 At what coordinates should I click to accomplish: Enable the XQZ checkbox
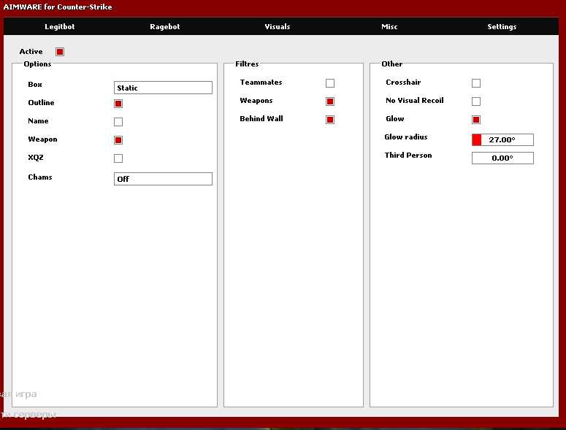click(x=118, y=158)
